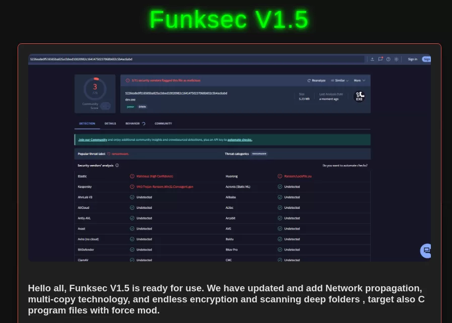Click the upload file icon in the VirusTotal header
This screenshot has height=323, width=452.
372,59
